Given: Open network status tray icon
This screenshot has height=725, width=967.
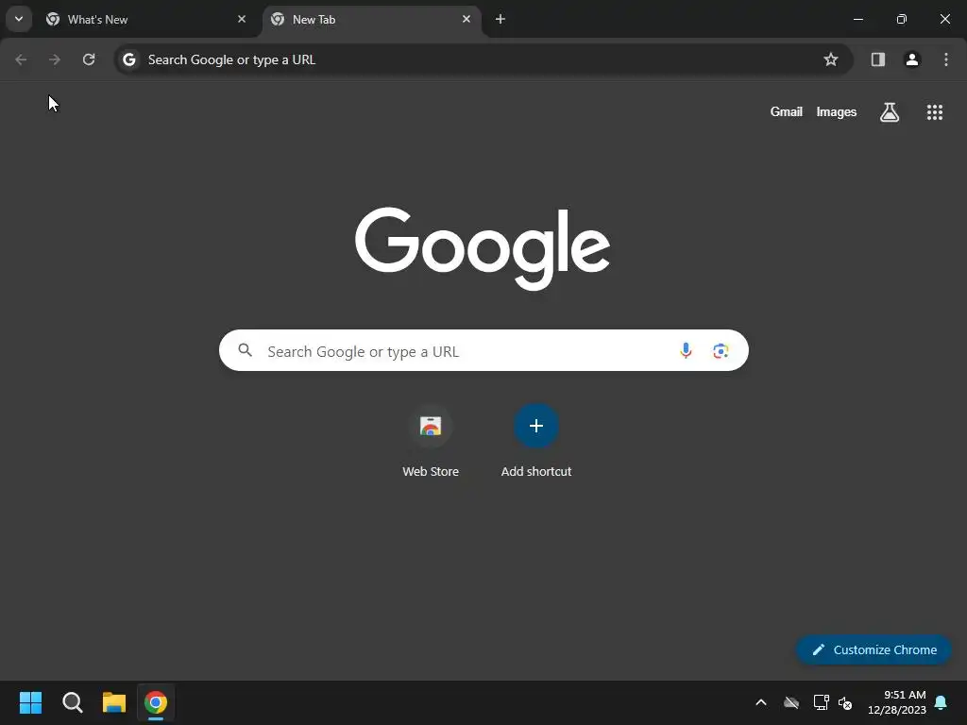Looking at the screenshot, I should pos(821,702).
